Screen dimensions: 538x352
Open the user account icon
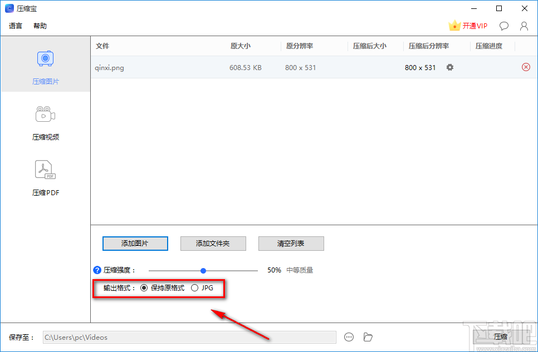coord(524,26)
